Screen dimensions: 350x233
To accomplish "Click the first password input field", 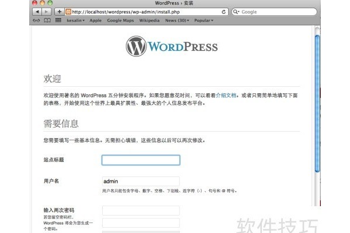I will click(141, 210).
